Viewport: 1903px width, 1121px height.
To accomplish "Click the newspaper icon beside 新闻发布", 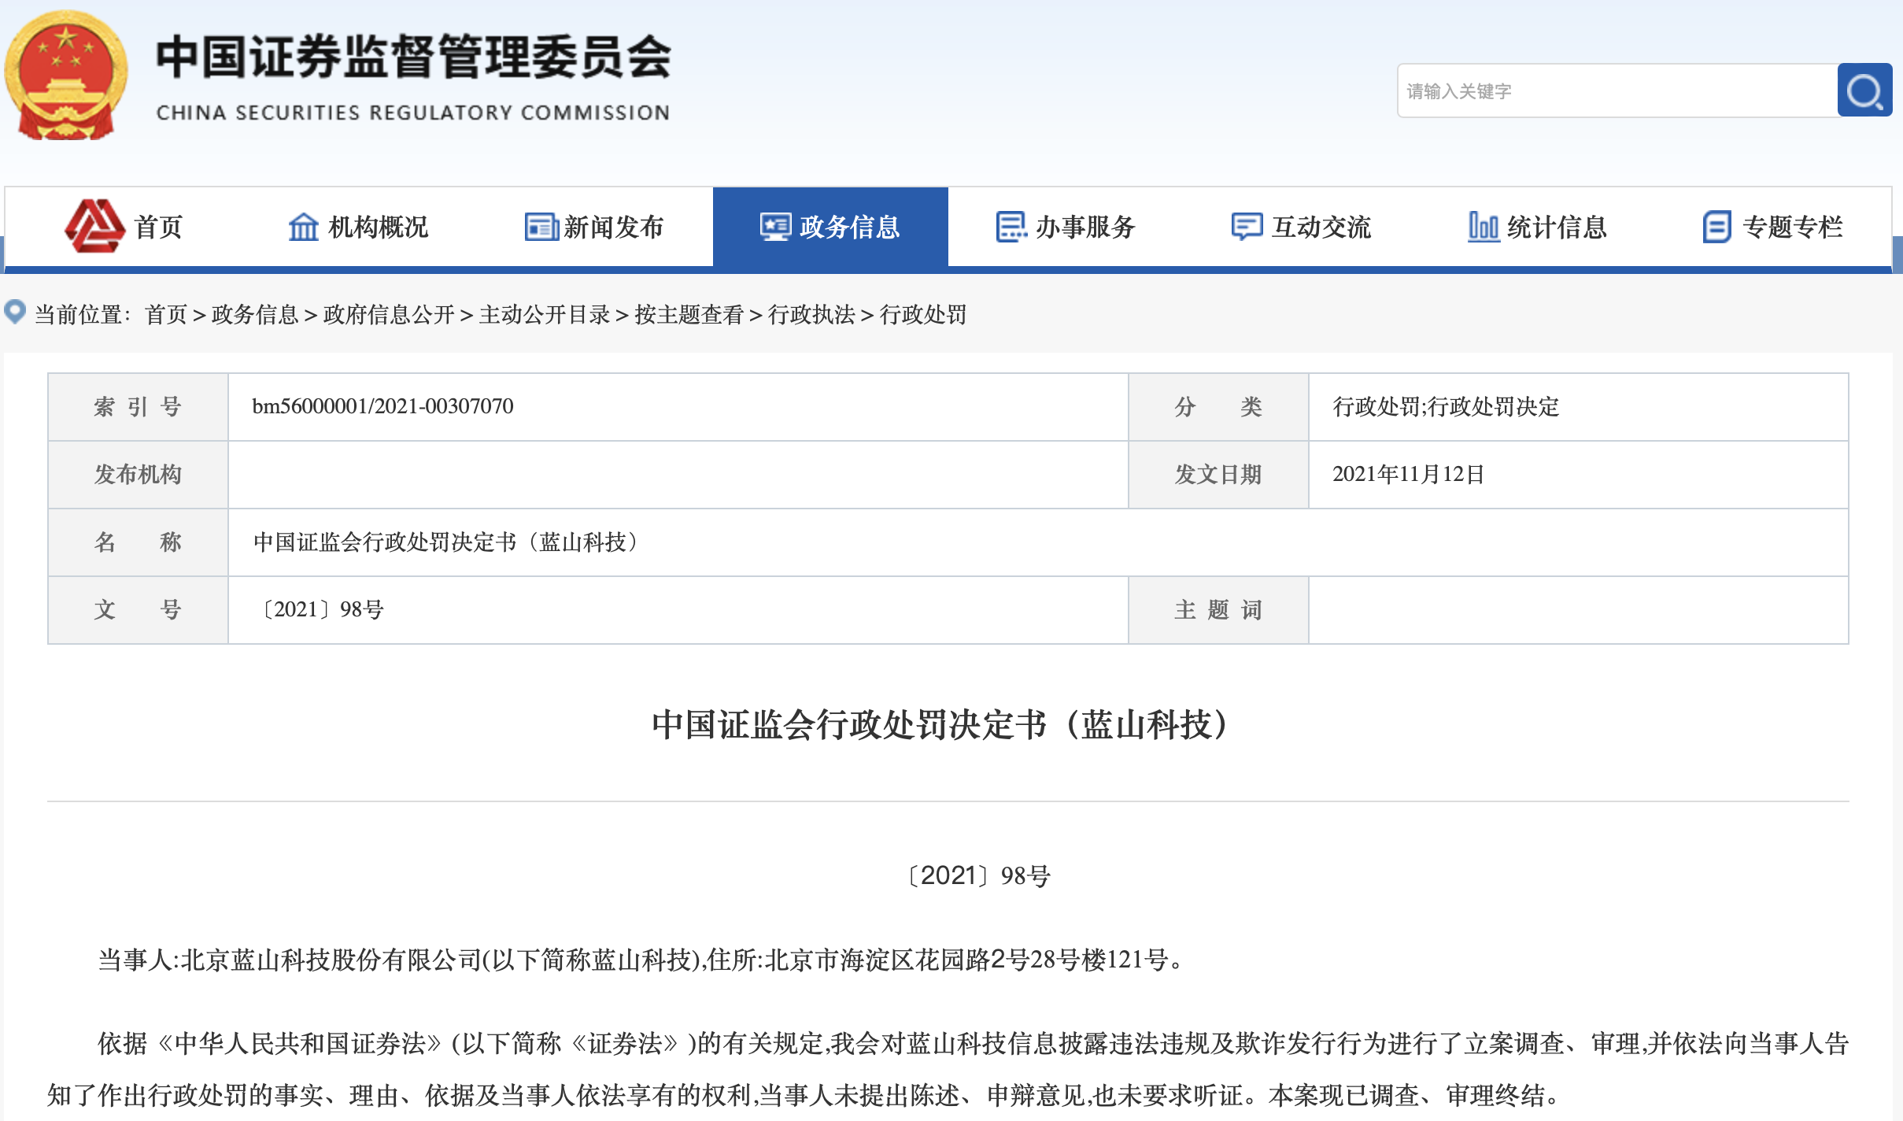I will tap(541, 227).
